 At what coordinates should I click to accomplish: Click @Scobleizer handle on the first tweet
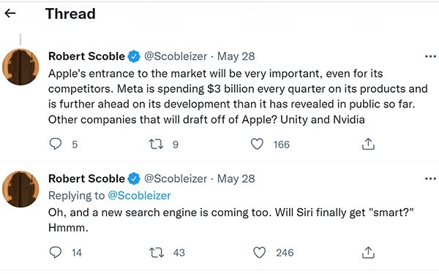click(x=176, y=56)
